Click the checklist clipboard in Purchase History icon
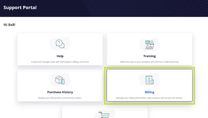 point(63,82)
